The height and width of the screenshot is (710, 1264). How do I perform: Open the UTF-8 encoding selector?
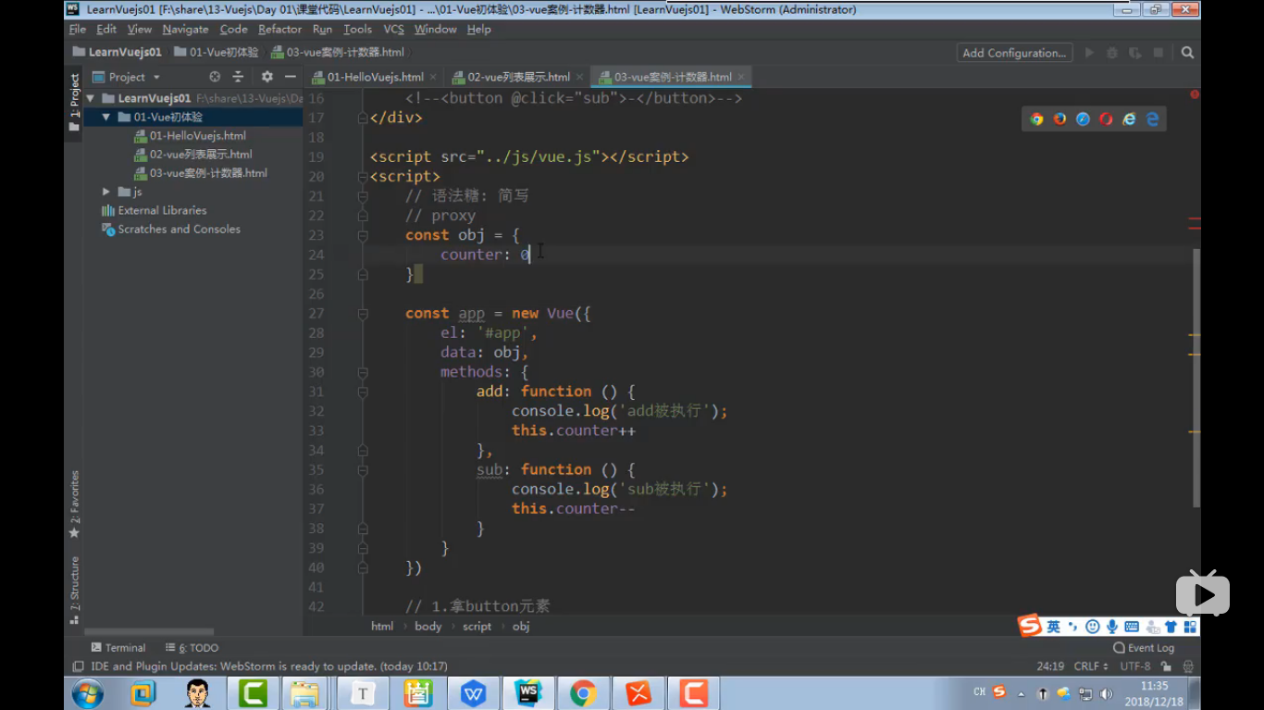pyautogui.click(x=1135, y=666)
